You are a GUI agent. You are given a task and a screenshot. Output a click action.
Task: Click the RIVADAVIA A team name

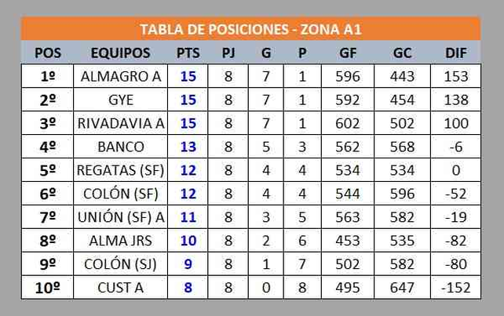coord(120,124)
